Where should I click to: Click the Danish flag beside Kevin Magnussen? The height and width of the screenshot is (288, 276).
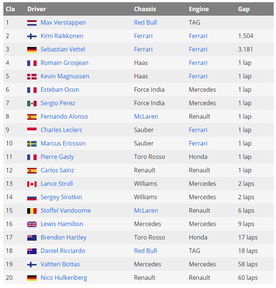point(32,76)
